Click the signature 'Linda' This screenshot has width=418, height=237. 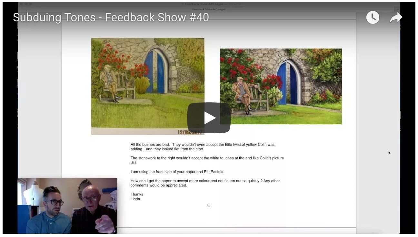tap(135, 199)
